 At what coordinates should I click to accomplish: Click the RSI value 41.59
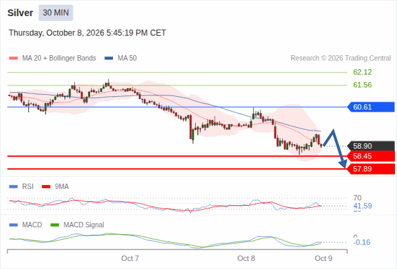pyautogui.click(x=363, y=206)
